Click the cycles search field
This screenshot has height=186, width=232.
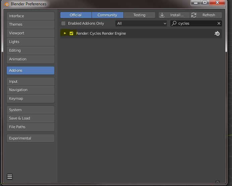[x=196, y=23]
